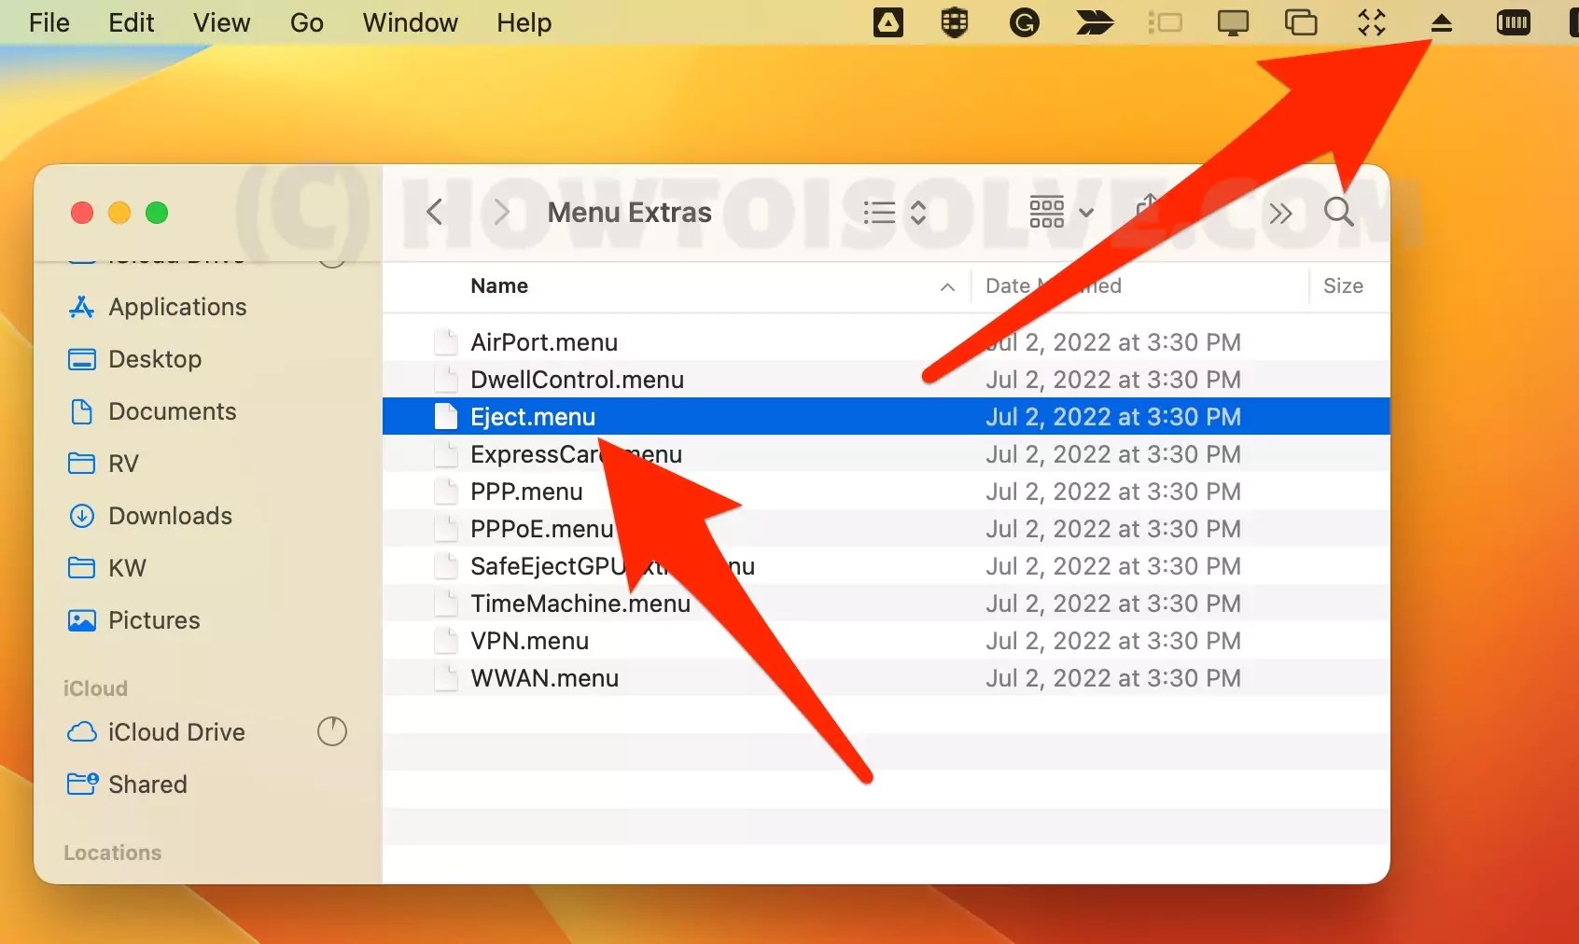This screenshot has height=944, width=1579.
Task: Open the Window menu
Action: 410,22
